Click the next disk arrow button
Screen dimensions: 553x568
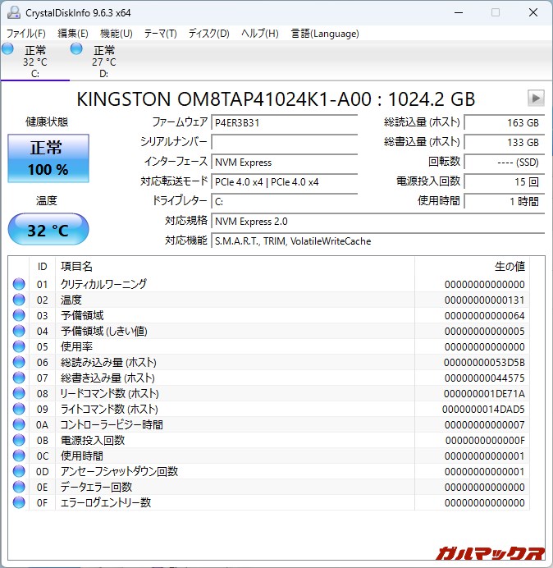[535, 98]
